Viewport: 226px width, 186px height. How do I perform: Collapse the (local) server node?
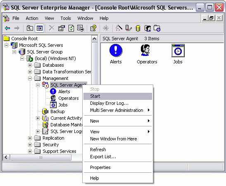click(22, 58)
